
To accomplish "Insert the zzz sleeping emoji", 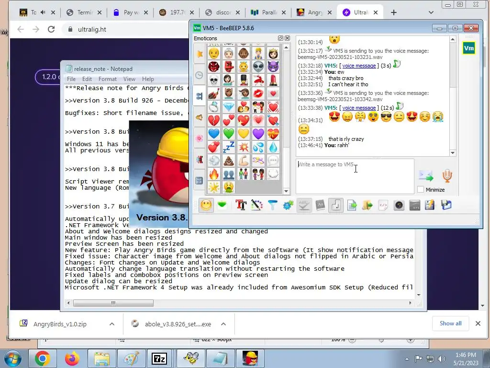I will coord(228,147).
